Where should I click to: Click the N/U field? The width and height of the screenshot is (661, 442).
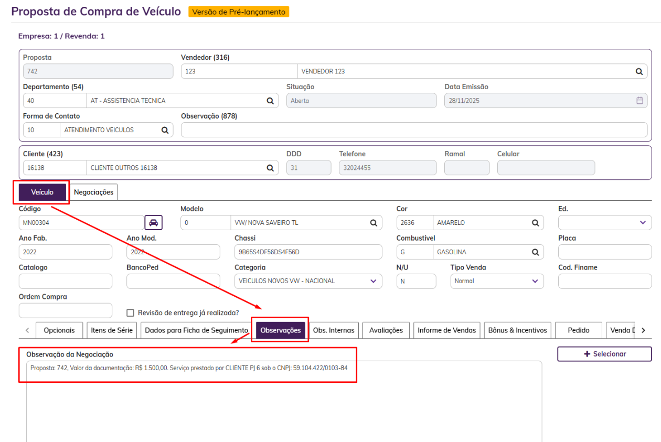416,281
